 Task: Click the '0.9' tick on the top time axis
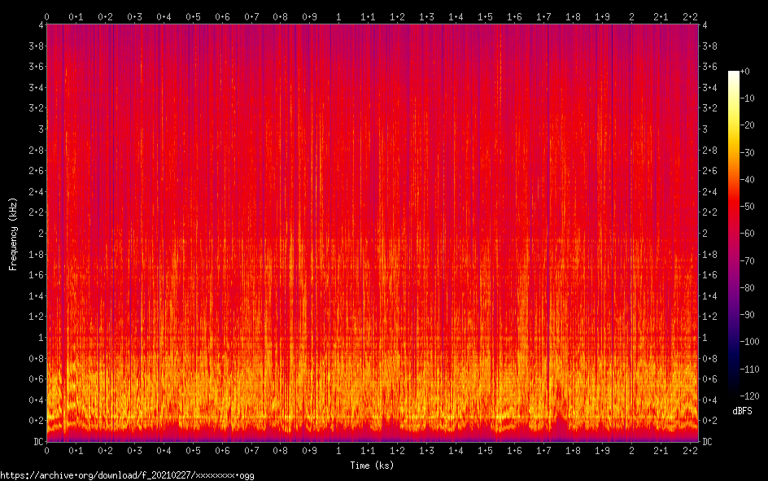[x=309, y=16]
